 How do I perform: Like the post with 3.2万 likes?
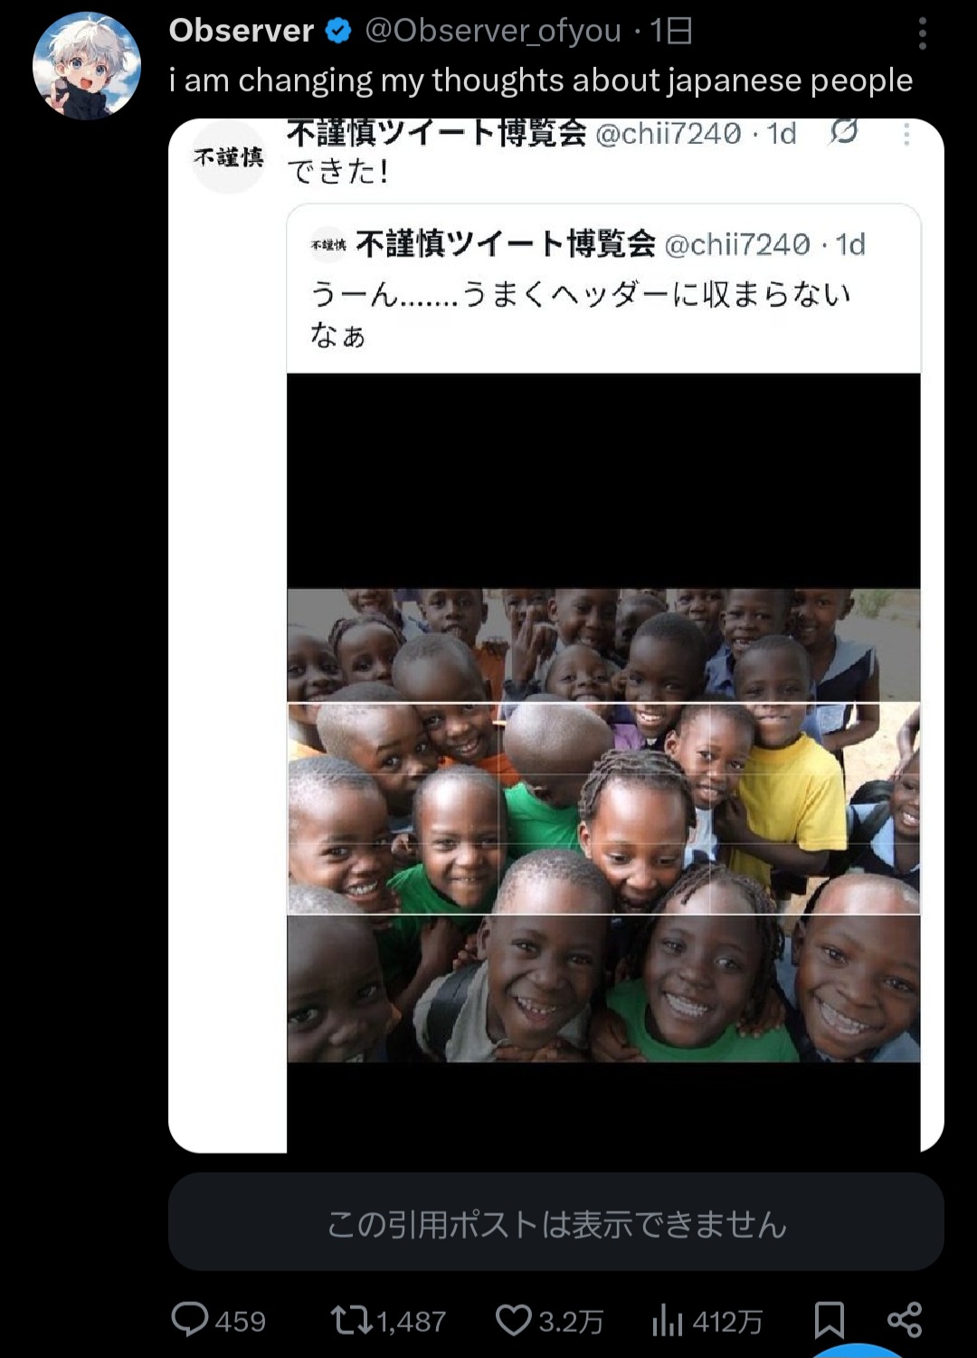[x=548, y=1321]
